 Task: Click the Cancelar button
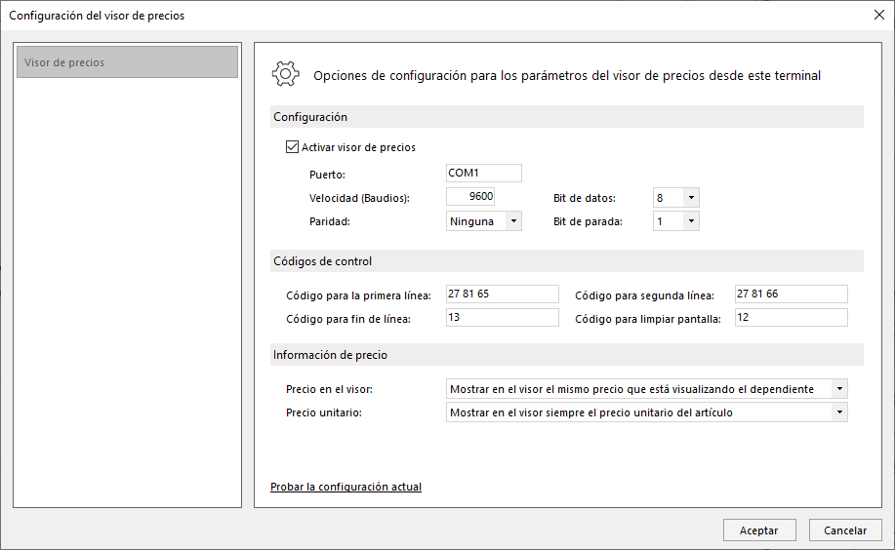(845, 530)
